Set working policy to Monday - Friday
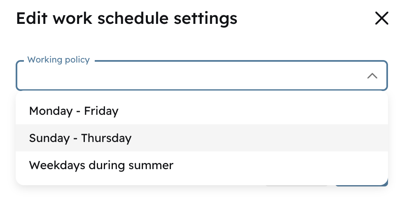This screenshot has height=200, width=402. point(74,111)
